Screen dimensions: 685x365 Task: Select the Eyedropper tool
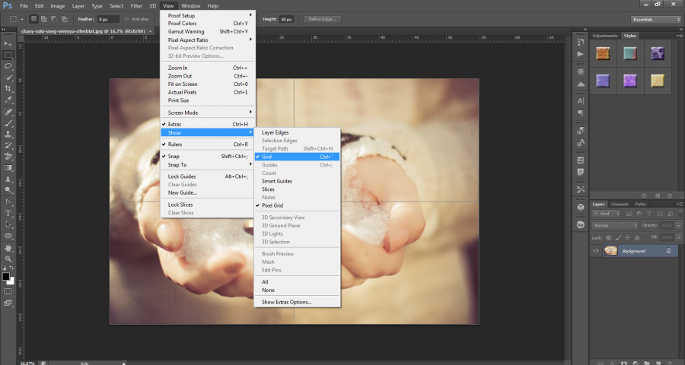click(x=8, y=100)
